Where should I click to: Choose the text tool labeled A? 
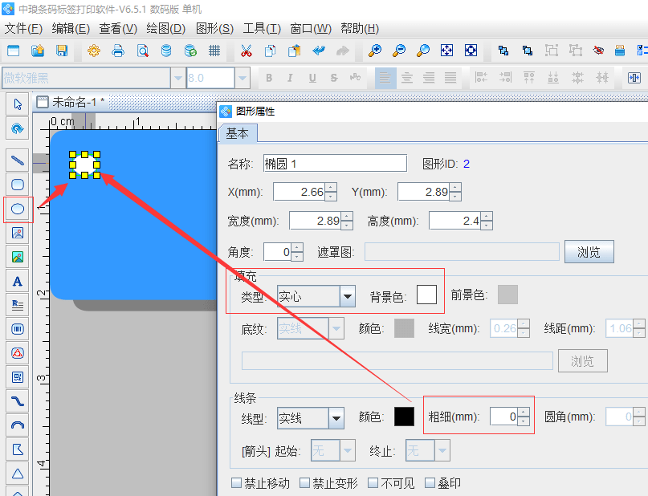(18, 281)
